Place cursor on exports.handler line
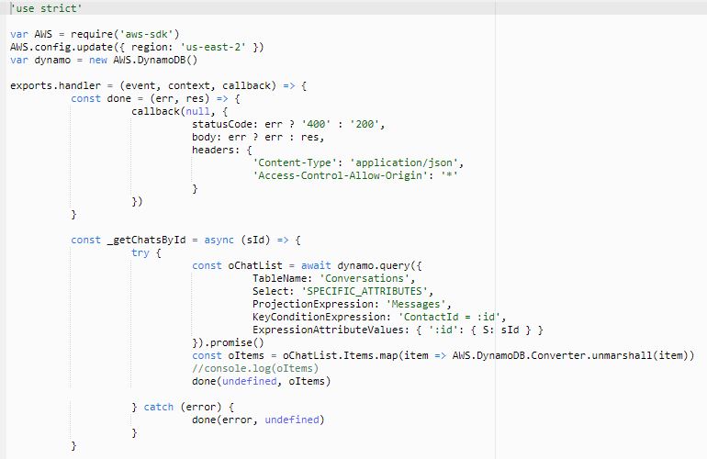Image resolution: width=707 pixels, height=459 pixels. 159,85
